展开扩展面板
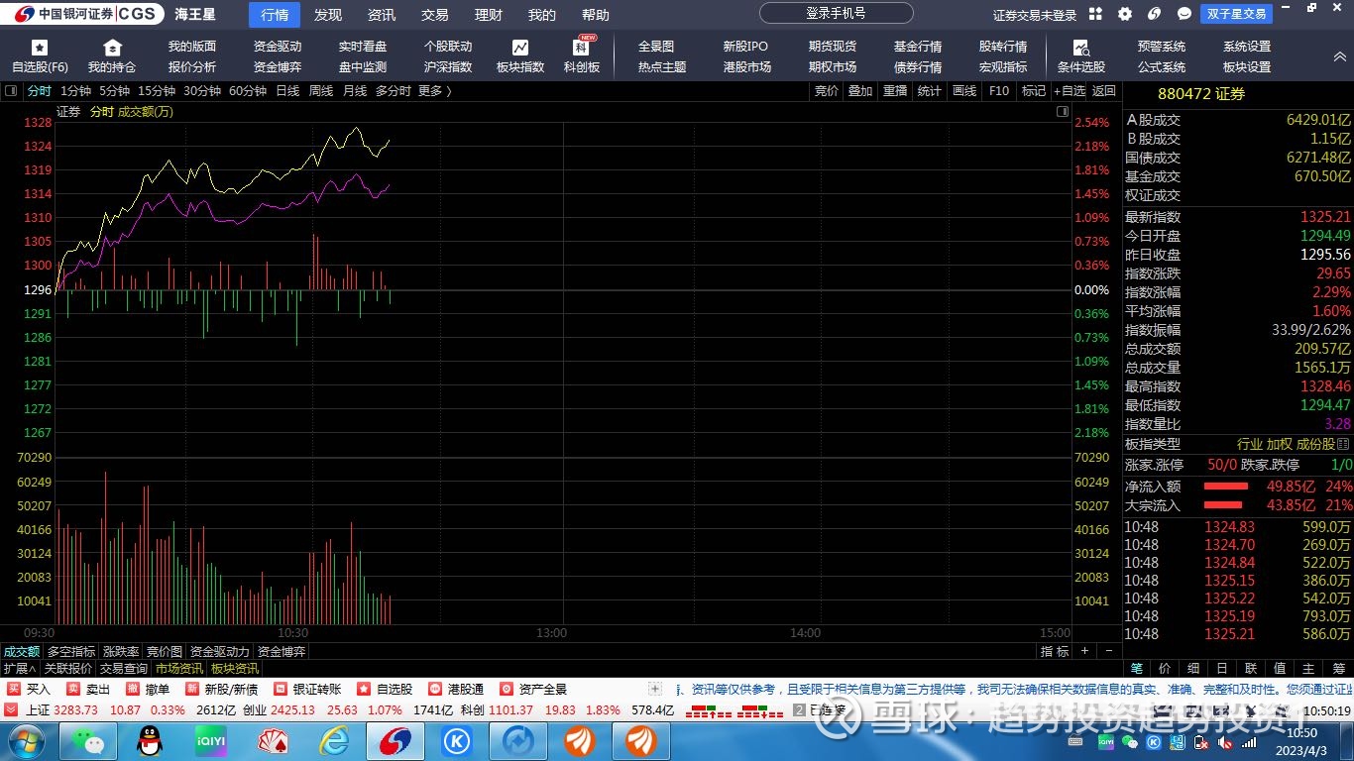Screen dimensions: 1354x761 tap(17, 667)
